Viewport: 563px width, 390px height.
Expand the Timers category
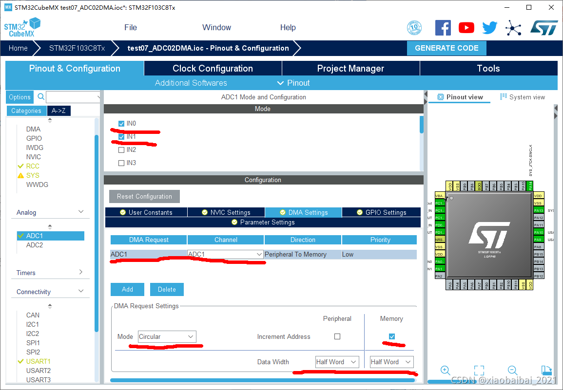81,272
